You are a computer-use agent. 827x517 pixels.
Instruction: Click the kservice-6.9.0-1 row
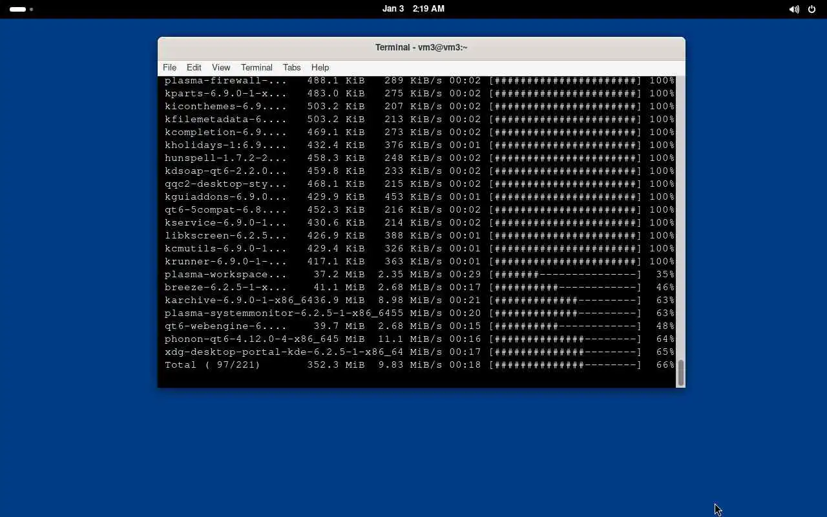pyautogui.click(x=419, y=223)
